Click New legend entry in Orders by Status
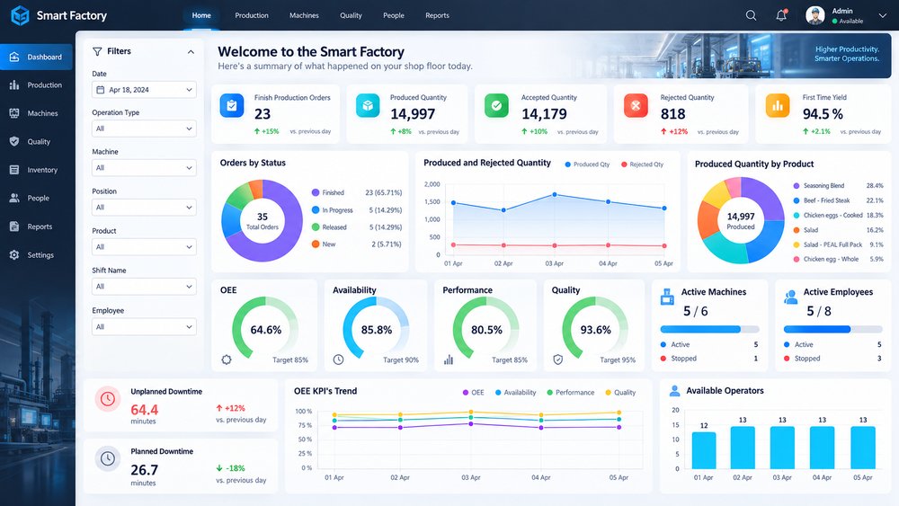Screen dimensions: 899x506 point(324,244)
